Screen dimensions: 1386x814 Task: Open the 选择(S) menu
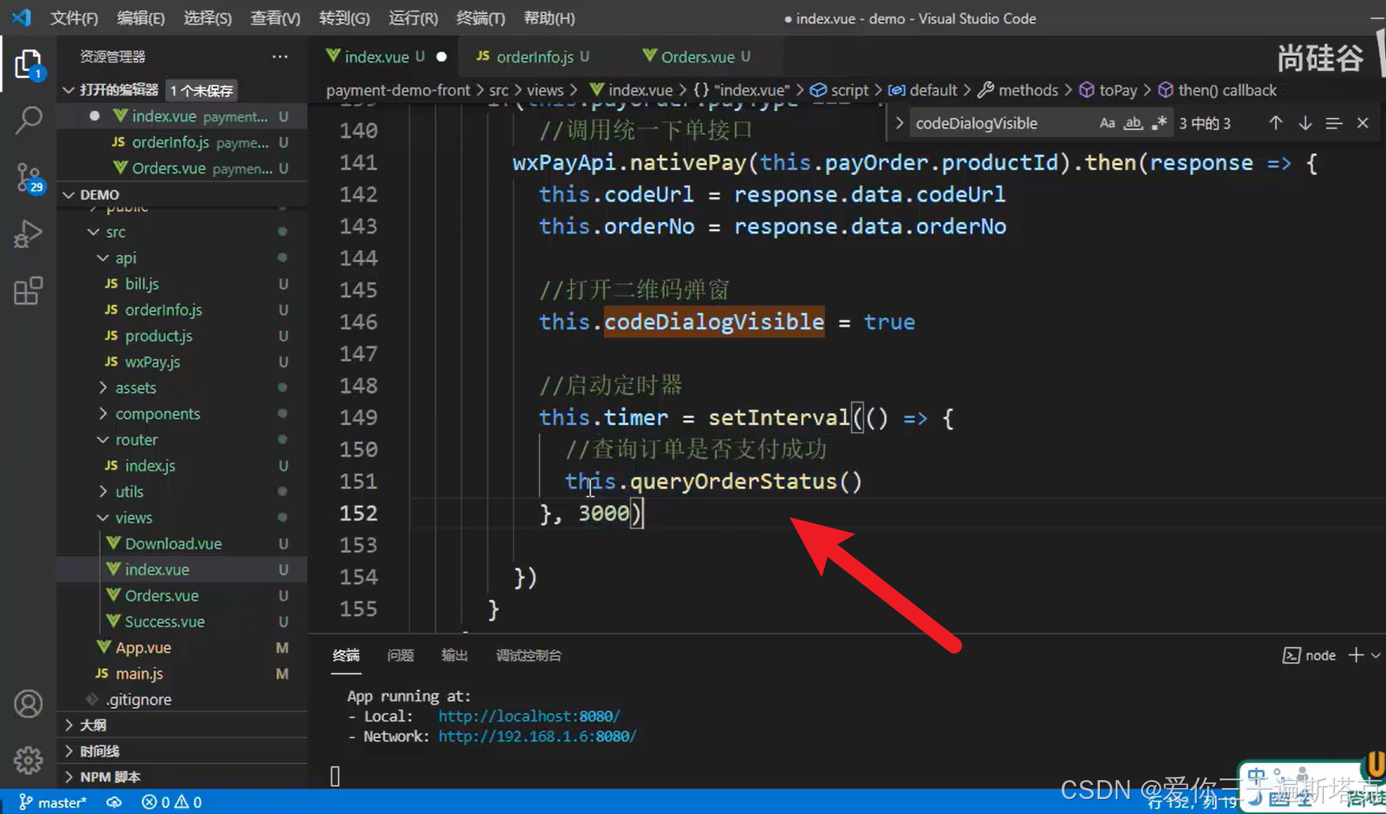(207, 18)
